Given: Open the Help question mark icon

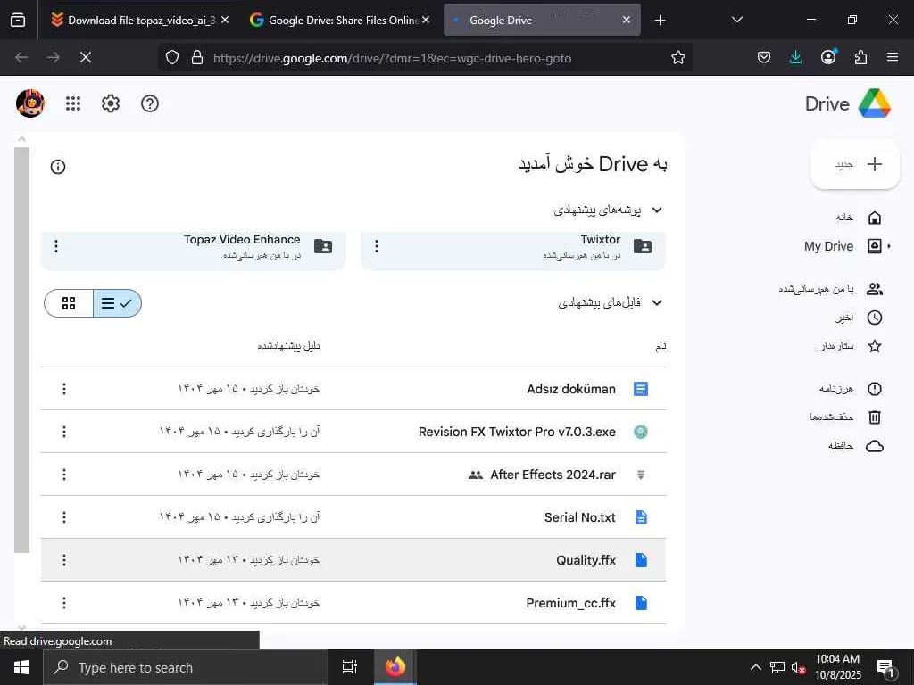Looking at the screenshot, I should click(150, 103).
